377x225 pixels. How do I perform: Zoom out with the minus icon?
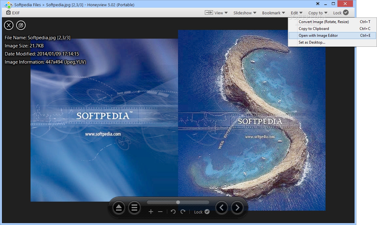pyautogui.click(x=160, y=212)
